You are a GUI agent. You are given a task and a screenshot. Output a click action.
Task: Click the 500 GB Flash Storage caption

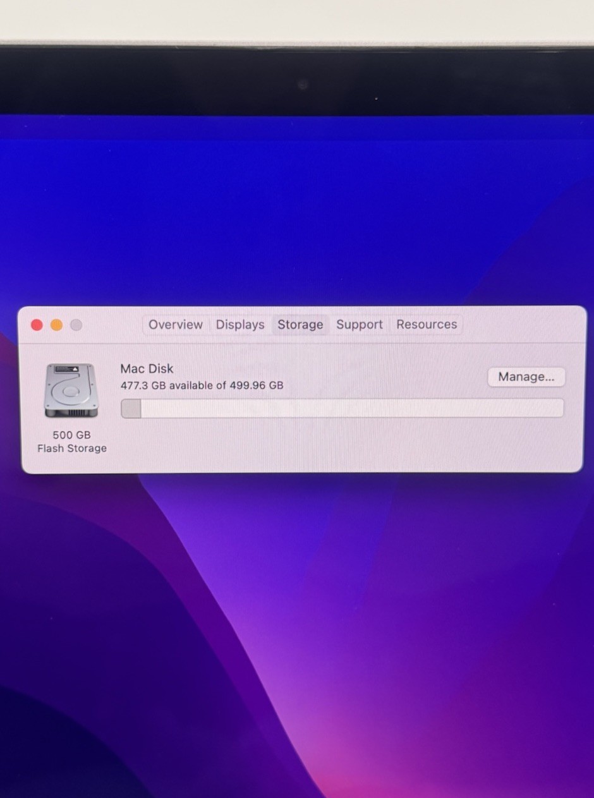[71, 442]
